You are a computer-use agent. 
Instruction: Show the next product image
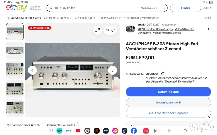click(x=113, y=70)
